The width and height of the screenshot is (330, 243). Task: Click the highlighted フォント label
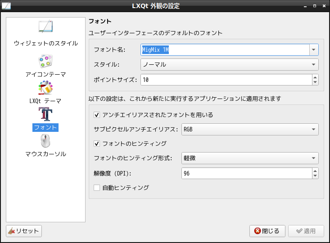point(45,127)
